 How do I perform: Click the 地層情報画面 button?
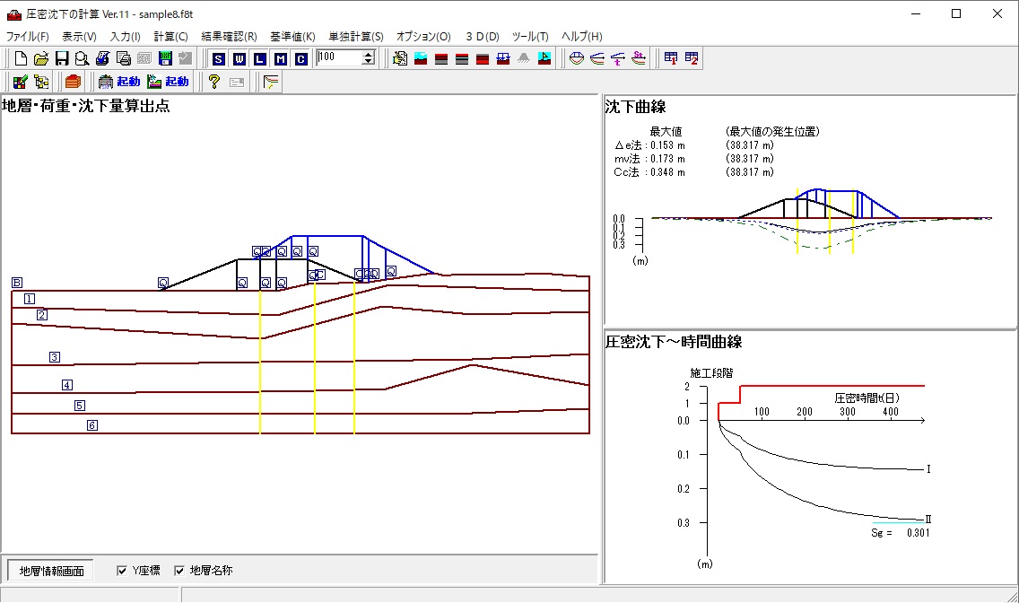(x=52, y=571)
